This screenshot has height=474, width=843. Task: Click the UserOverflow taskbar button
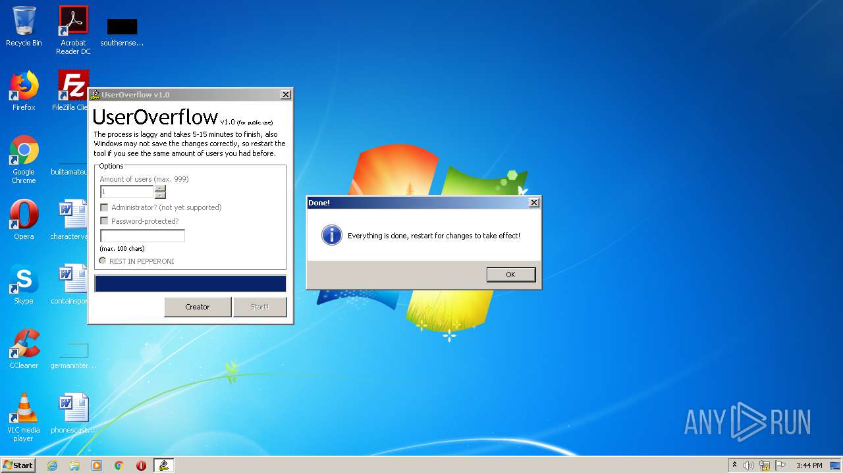click(x=163, y=465)
